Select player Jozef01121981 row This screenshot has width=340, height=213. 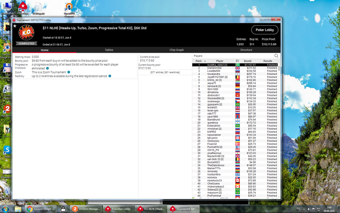click(x=235, y=77)
